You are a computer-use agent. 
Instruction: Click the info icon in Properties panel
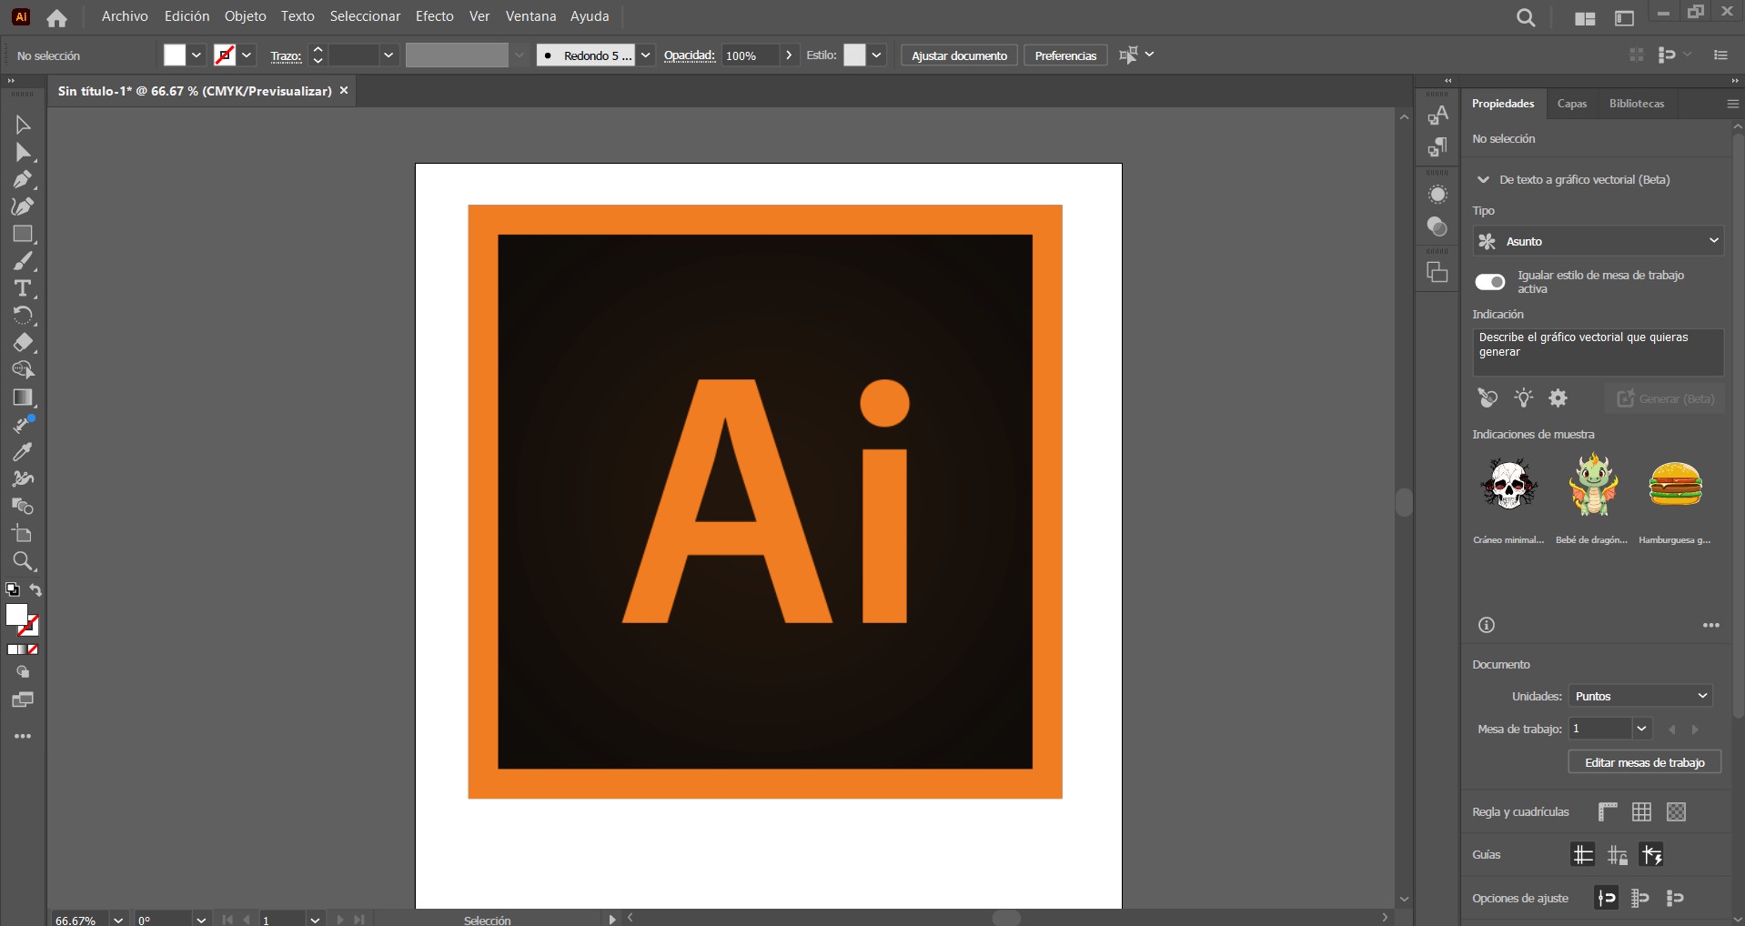pyautogui.click(x=1487, y=625)
